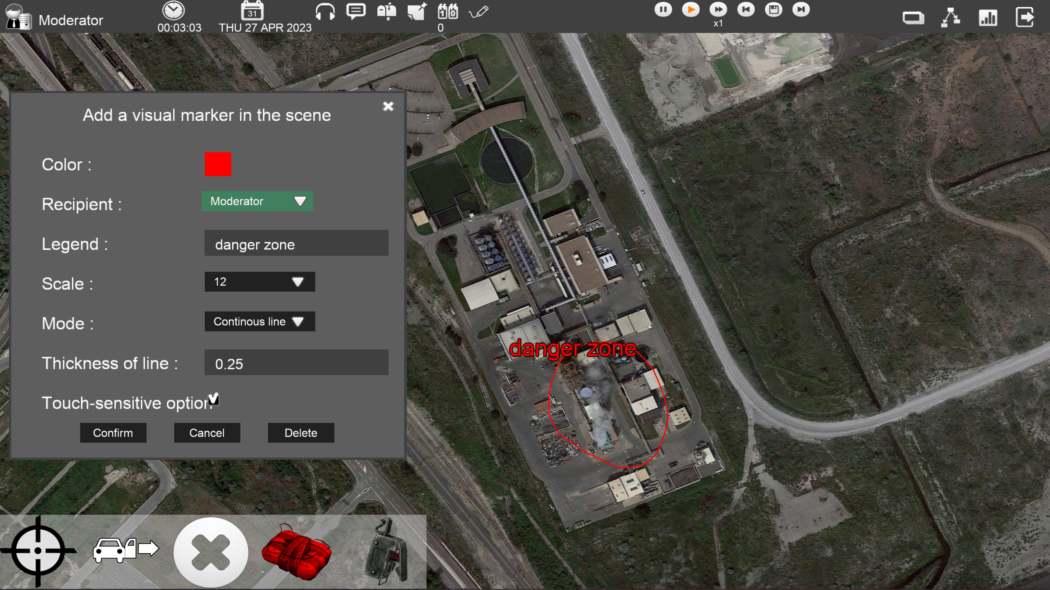The height and width of the screenshot is (590, 1050).
Task: Skip back to the start
Action: click(x=746, y=9)
